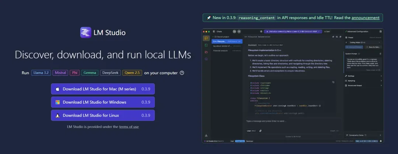Open the terms of use link
The width and height of the screenshot is (398, 154).
(129, 127)
